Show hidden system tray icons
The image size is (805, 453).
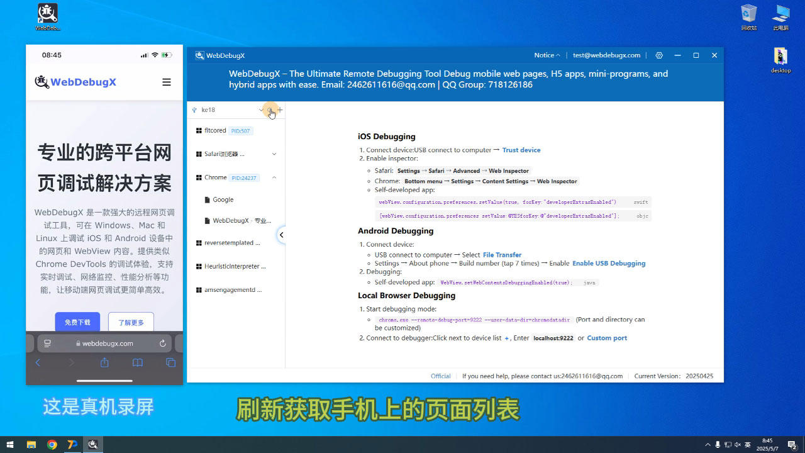(708, 445)
